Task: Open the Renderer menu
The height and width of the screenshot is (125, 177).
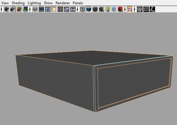Action: [x=63, y=3]
